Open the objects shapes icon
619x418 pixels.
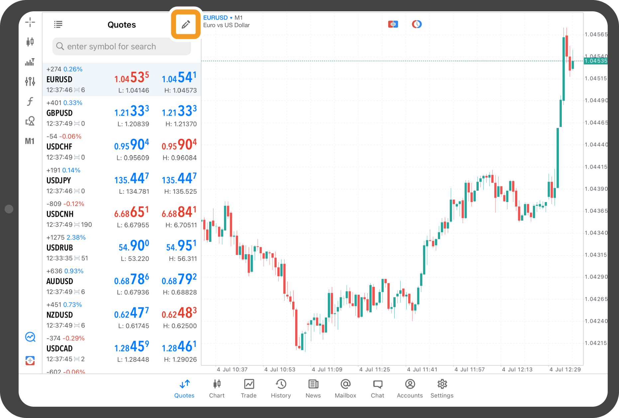tap(30, 121)
